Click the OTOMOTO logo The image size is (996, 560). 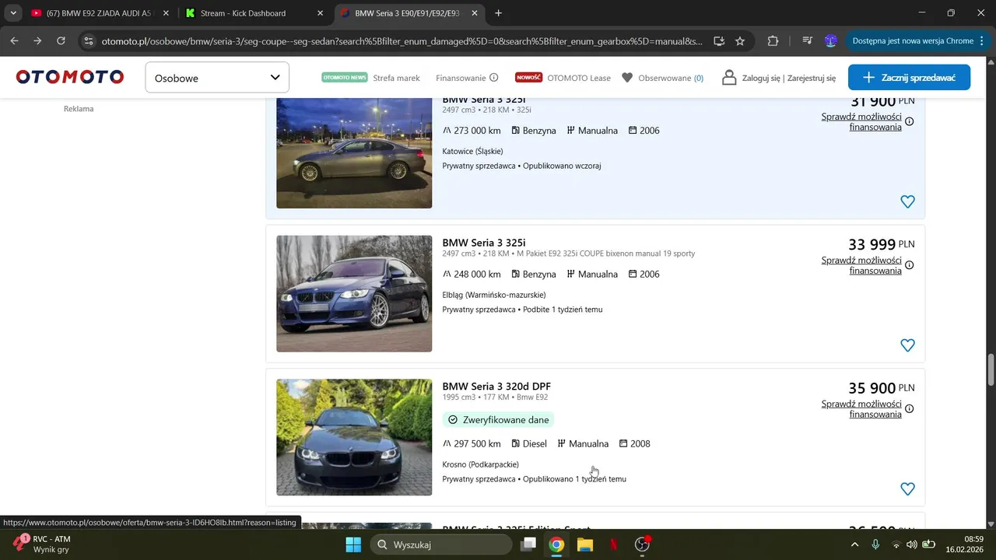(x=70, y=77)
